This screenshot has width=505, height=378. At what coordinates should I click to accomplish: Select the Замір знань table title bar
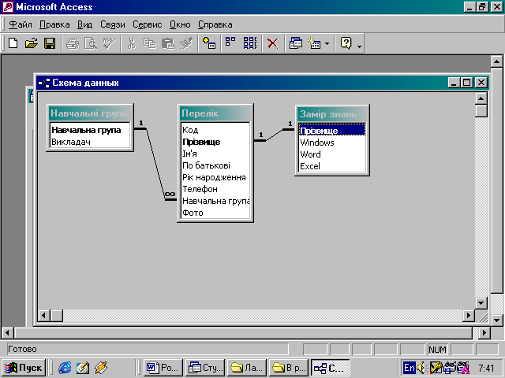pyautogui.click(x=332, y=113)
